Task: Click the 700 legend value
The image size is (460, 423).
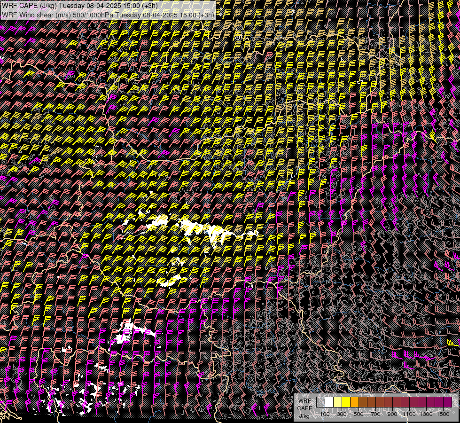Action: [x=375, y=414]
